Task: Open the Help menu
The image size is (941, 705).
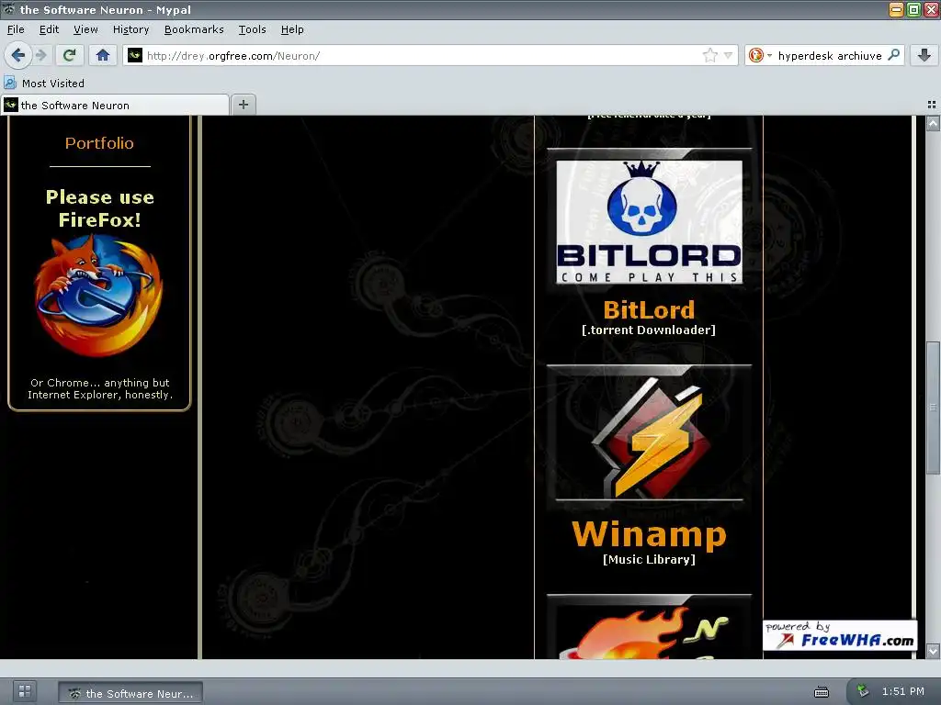Action: 292,29
